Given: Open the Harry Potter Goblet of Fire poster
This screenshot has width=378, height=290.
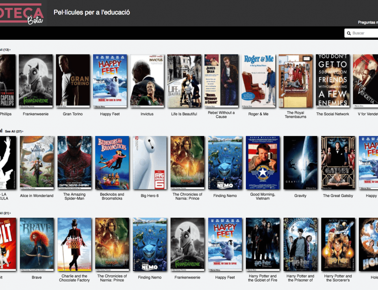Looking at the screenshot, I should (263, 244).
